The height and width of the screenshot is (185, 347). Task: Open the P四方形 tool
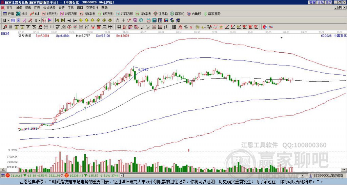coord(50,14)
